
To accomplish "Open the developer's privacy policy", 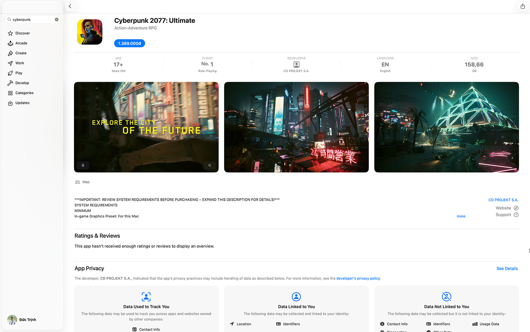I will 358,279.
